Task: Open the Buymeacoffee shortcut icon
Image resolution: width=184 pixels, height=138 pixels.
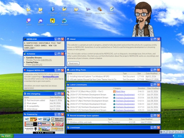Action: [x=52, y=22]
